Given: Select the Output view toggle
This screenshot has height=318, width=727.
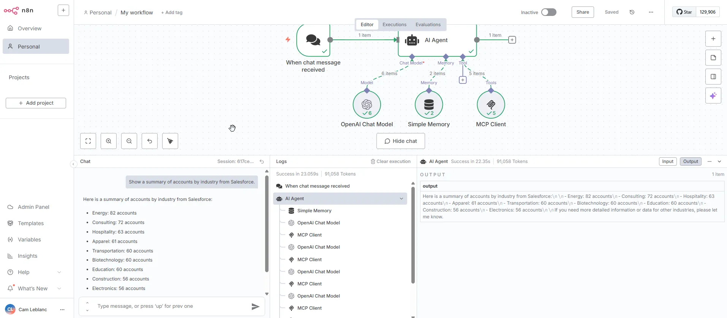Looking at the screenshot, I should [x=690, y=161].
